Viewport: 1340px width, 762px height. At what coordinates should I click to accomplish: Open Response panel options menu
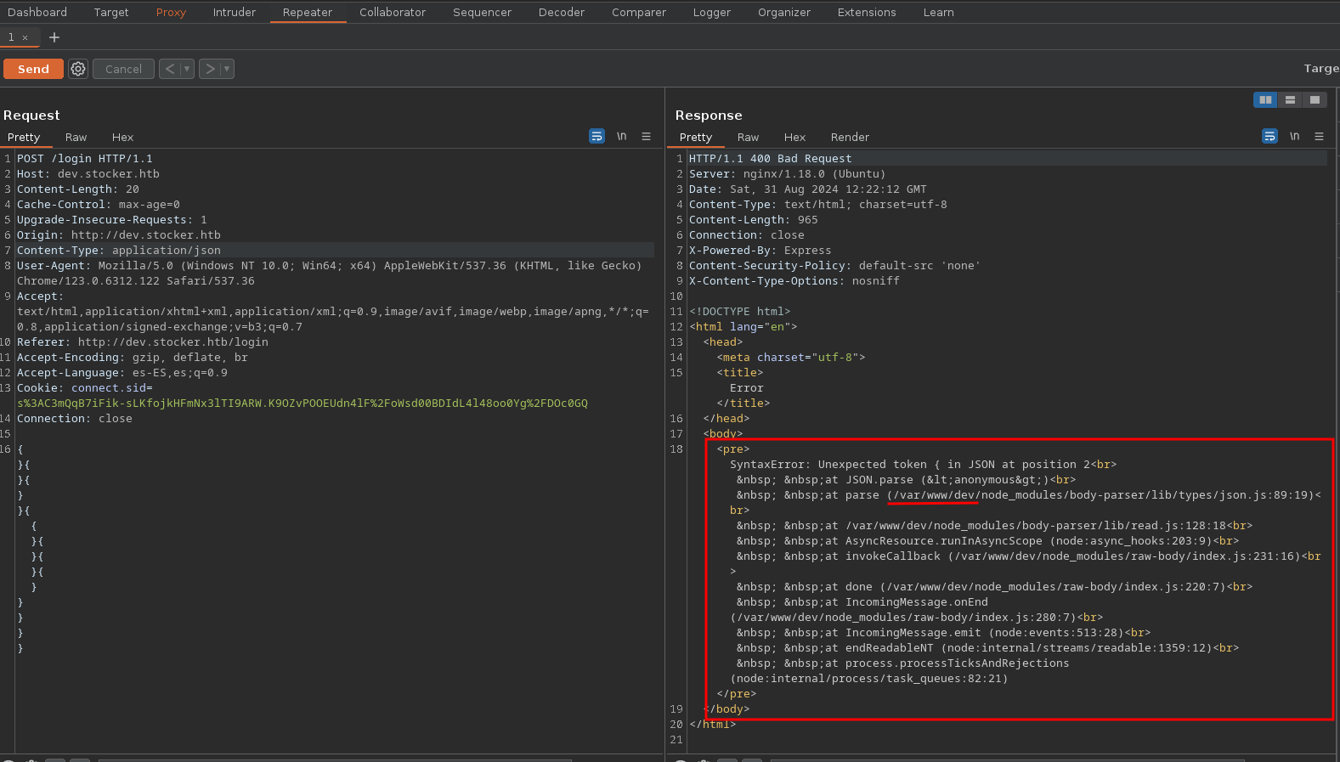[1319, 137]
